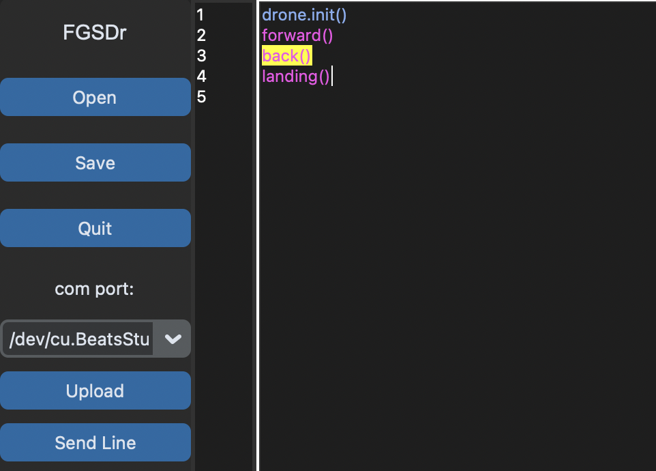Click empty line five in editor
656x471 pixels.
click(341, 97)
